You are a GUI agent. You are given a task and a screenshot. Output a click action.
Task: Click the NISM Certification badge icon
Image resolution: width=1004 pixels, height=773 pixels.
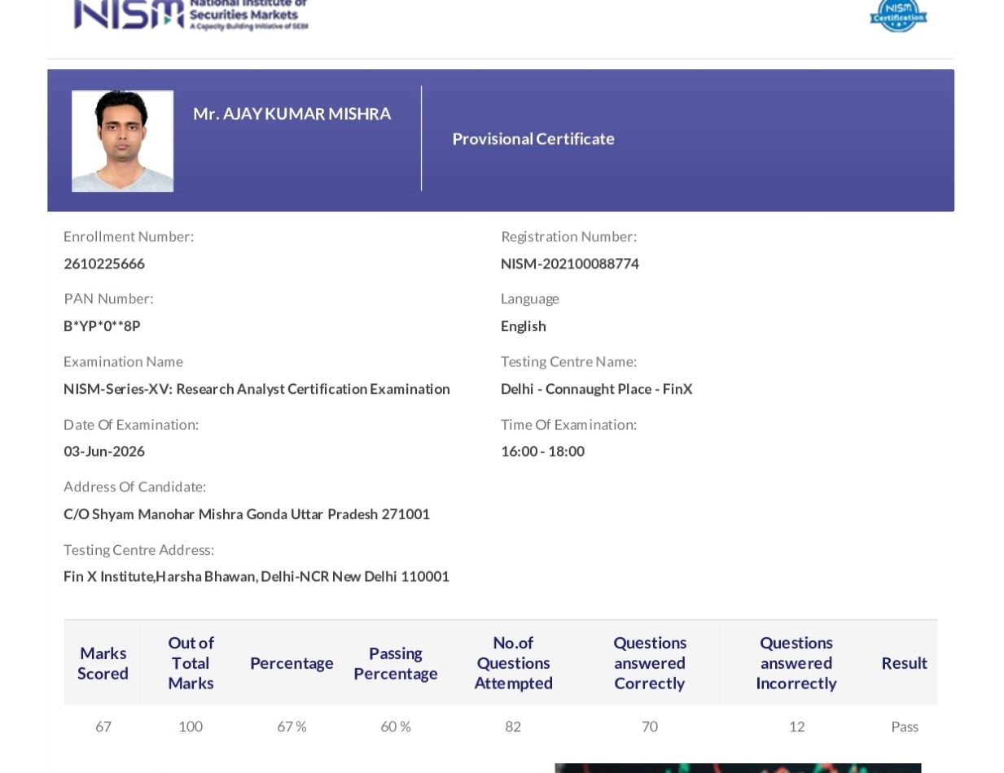898,15
